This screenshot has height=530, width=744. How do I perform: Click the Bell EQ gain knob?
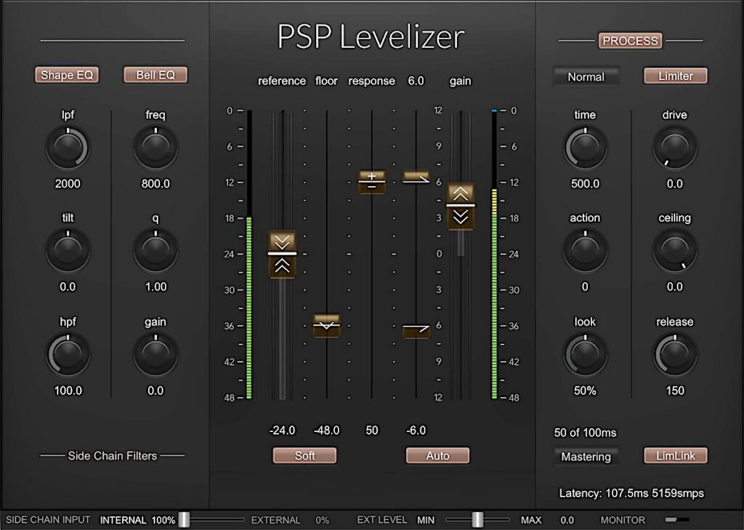pyautogui.click(x=155, y=355)
